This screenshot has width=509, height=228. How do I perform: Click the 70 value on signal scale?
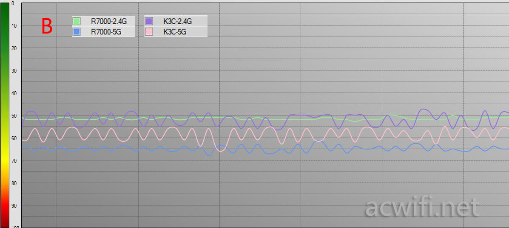(x=14, y=161)
